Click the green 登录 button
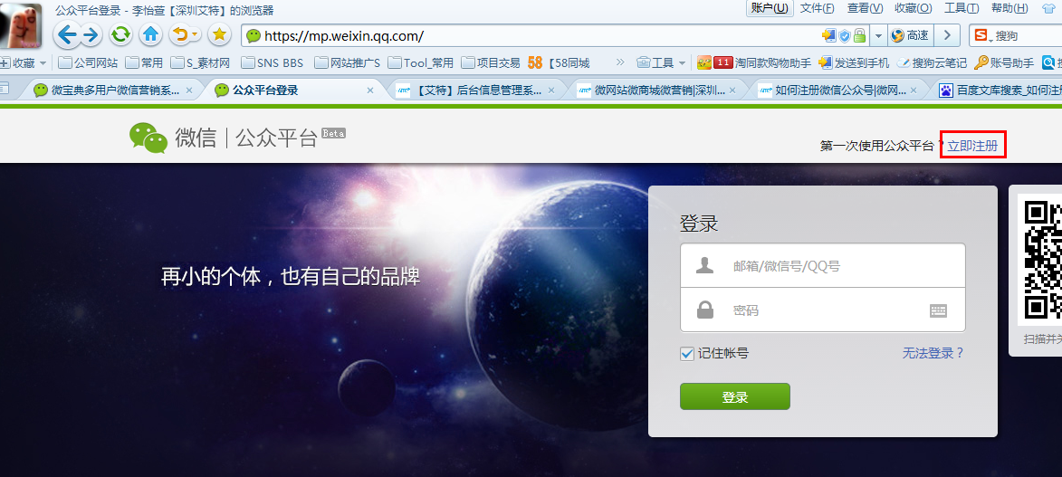Image resolution: width=1062 pixels, height=477 pixels. [x=734, y=396]
